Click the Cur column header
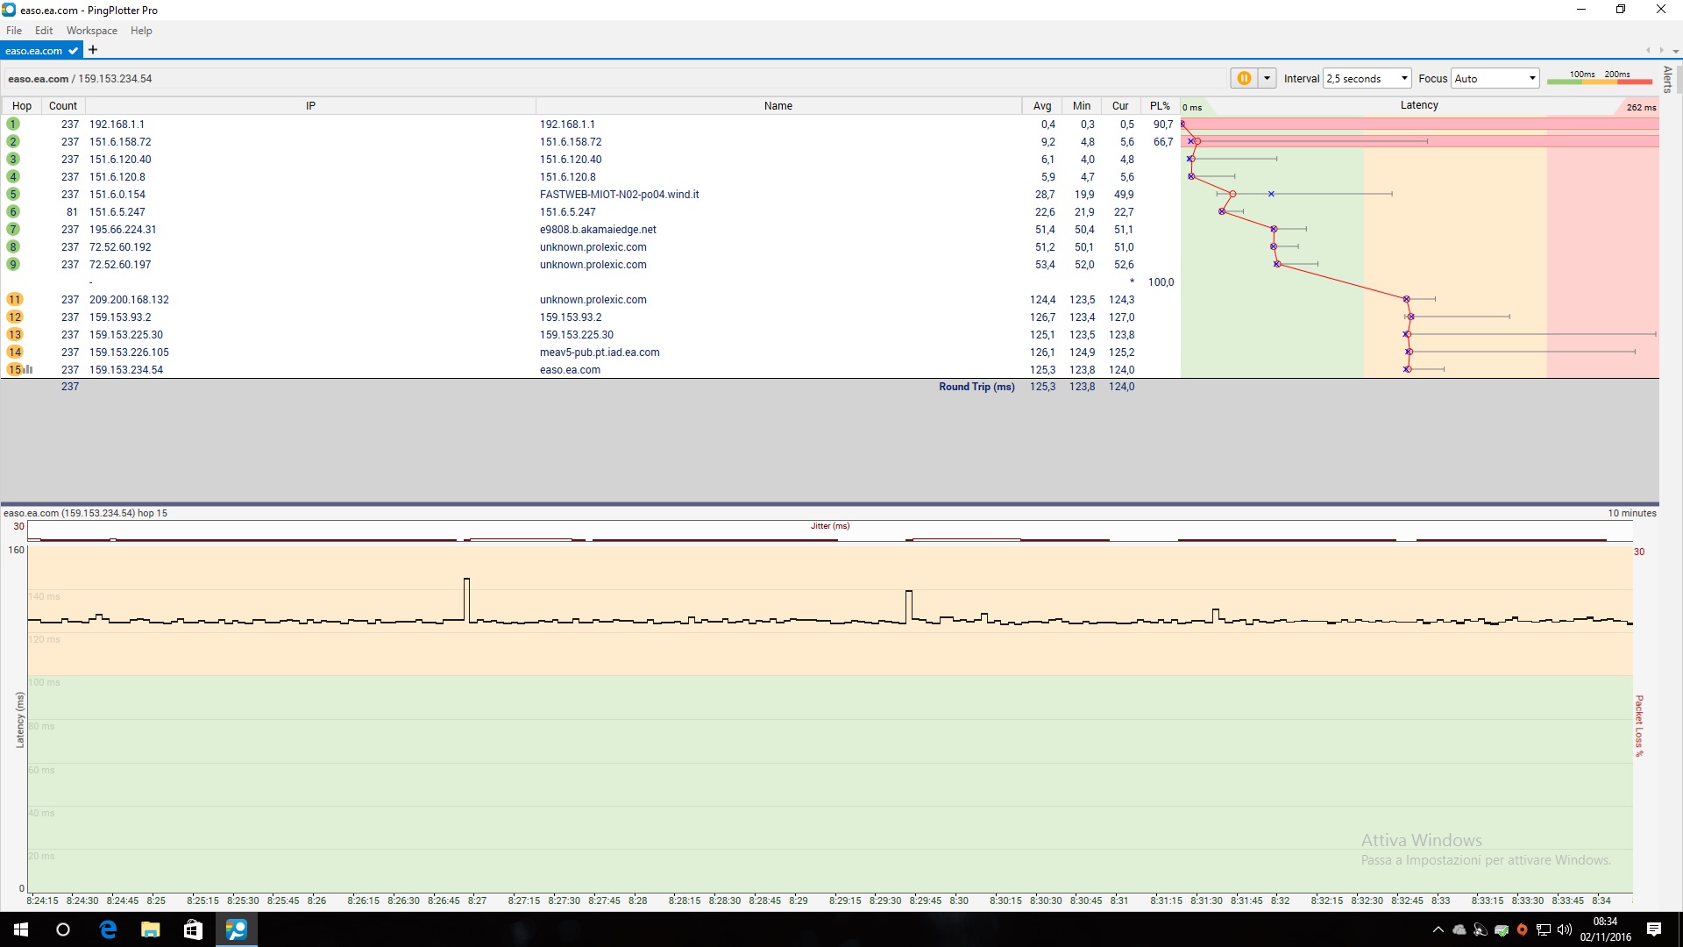1683x947 pixels. (1120, 106)
